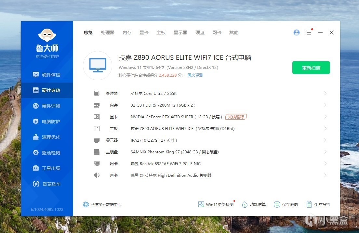
Task: Expand the 网卡 row chevron
Action: coord(325,163)
